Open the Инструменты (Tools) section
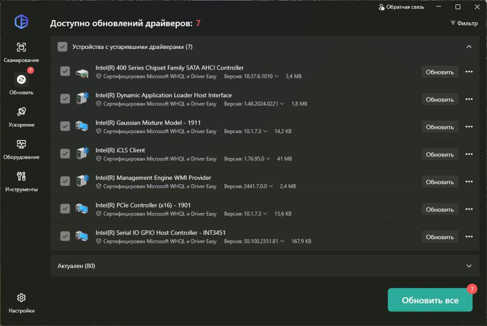Screen dimensions: 487x326 21,177
